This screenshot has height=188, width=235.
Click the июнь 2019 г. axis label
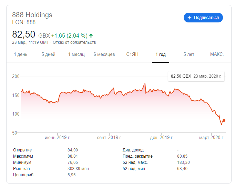pyautogui.click(x=57, y=138)
